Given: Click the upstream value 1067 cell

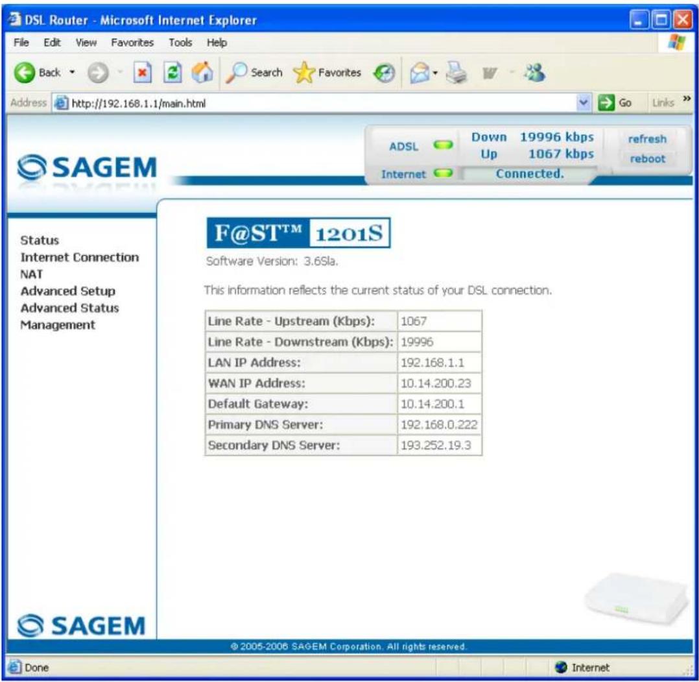Looking at the screenshot, I should coord(439,321).
